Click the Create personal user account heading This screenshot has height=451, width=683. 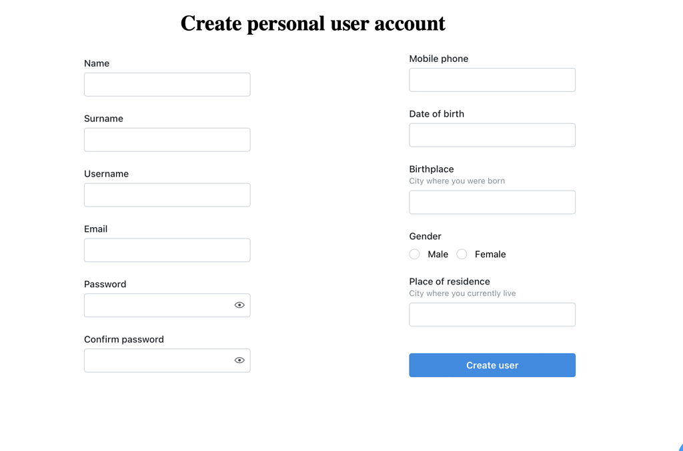click(312, 23)
